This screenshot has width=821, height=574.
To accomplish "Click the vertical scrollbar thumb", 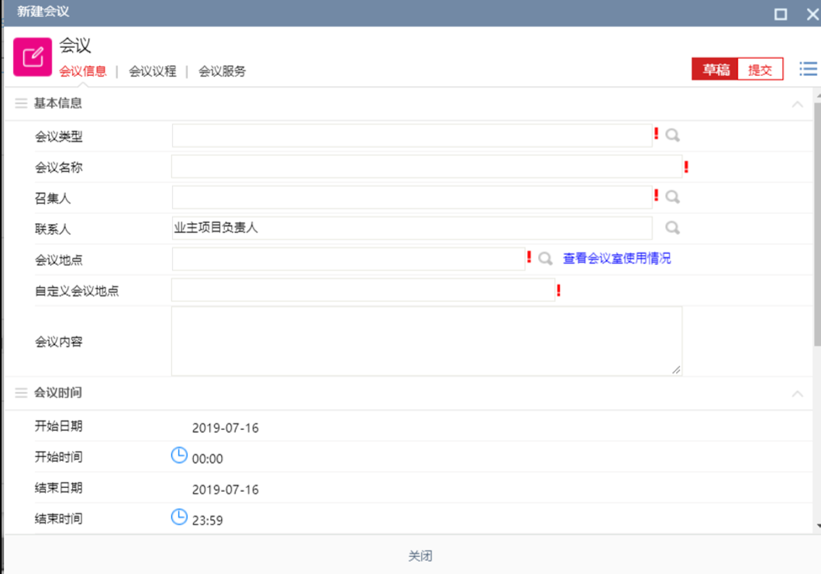I will pos(817,224).
